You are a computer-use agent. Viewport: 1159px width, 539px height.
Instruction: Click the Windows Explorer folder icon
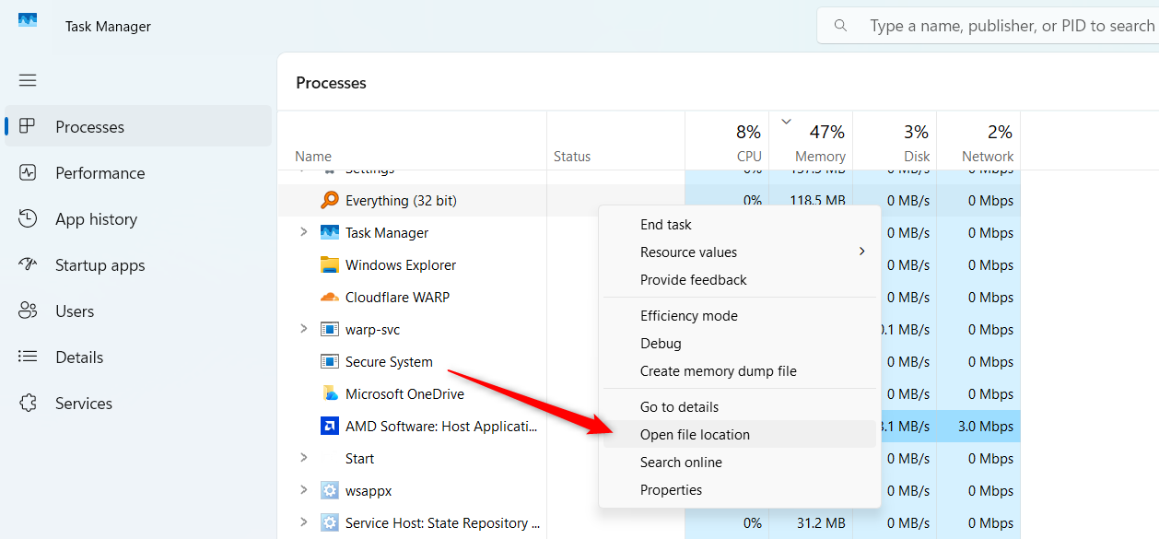(x=330, y=264)
